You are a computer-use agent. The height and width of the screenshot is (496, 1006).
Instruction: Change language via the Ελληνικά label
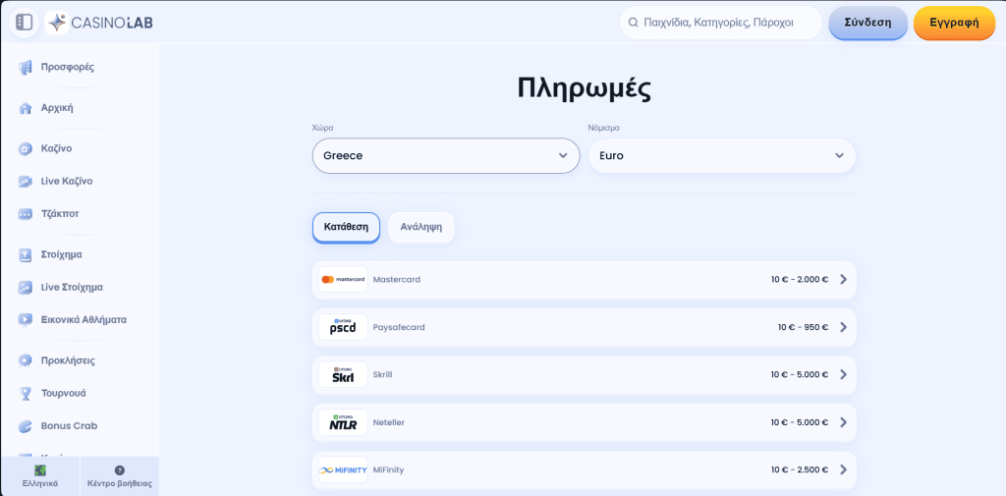(39, 484)
